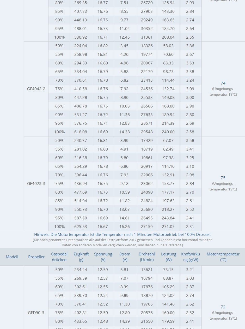The width and height of the screenshot is (245, 329).
Task: Select the GF4023-3 propeller cell
Action: click(x=36, y=183)
